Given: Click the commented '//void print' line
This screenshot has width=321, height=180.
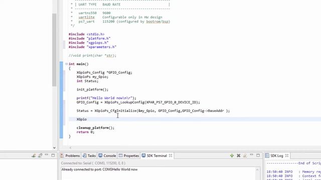Looking at the screenshot, I should click(x=92, y=55).
